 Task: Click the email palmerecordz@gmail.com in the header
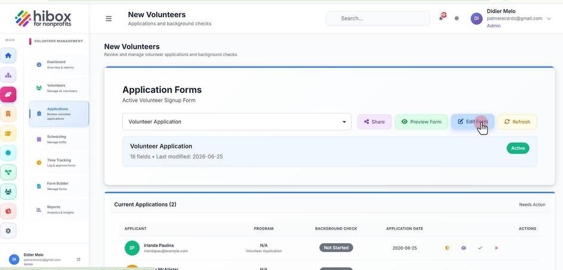click(514, 18)
